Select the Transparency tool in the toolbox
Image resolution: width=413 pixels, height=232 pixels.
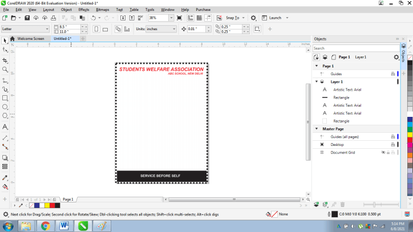pyautogui.click(x=5, y=166)
